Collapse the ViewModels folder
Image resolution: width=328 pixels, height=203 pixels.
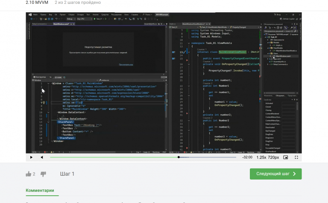tap(268, 48)
